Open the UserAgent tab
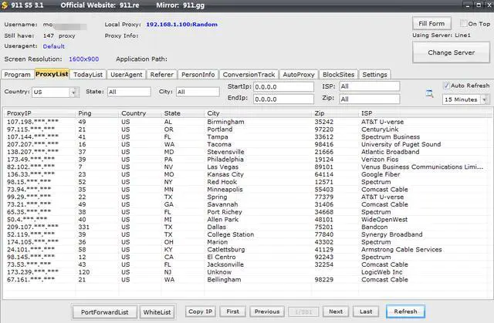 pyautogui.click(x=126, y=75)
